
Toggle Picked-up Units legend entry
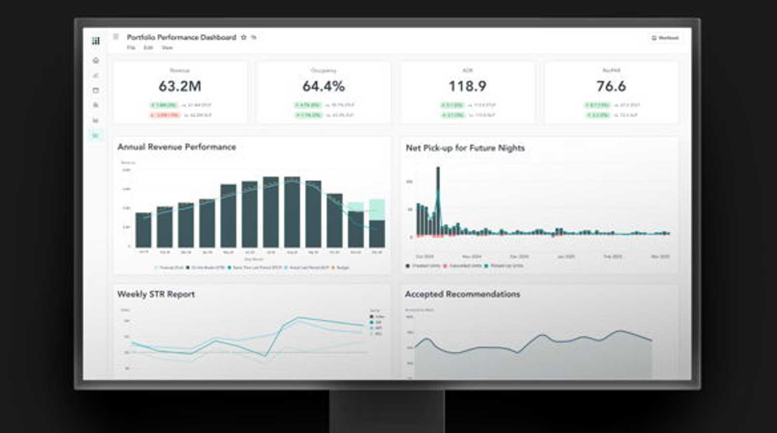point(504,266)
